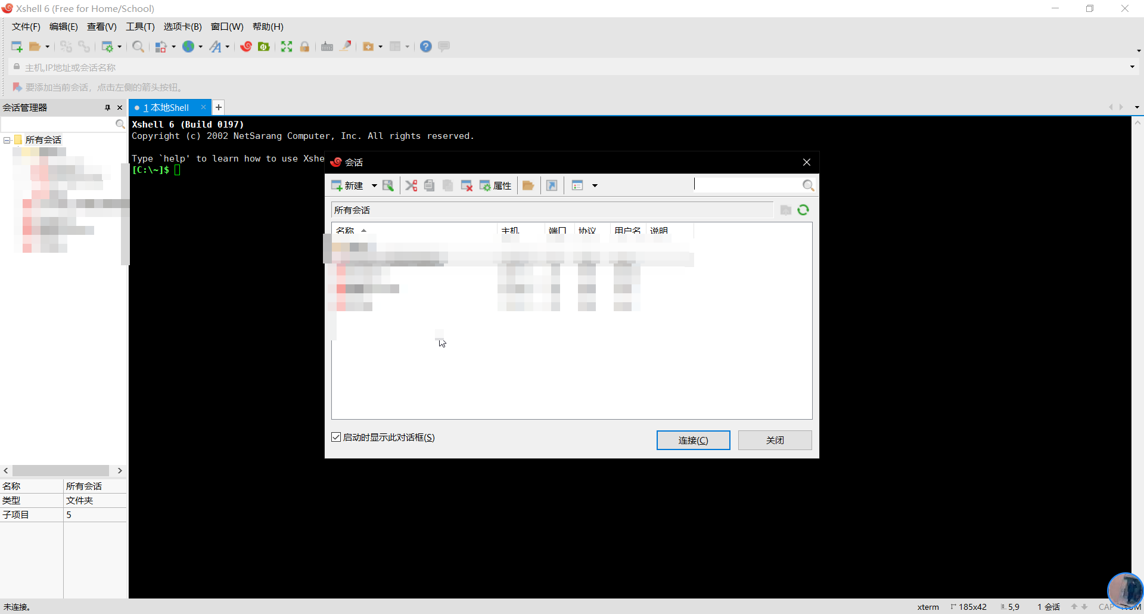Expand the address bar history dropdown
Screen dimensions: 1144x614
[1132, 67]
